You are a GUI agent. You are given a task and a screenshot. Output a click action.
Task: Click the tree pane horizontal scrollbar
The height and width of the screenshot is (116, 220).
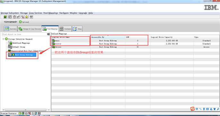point(26,110)
